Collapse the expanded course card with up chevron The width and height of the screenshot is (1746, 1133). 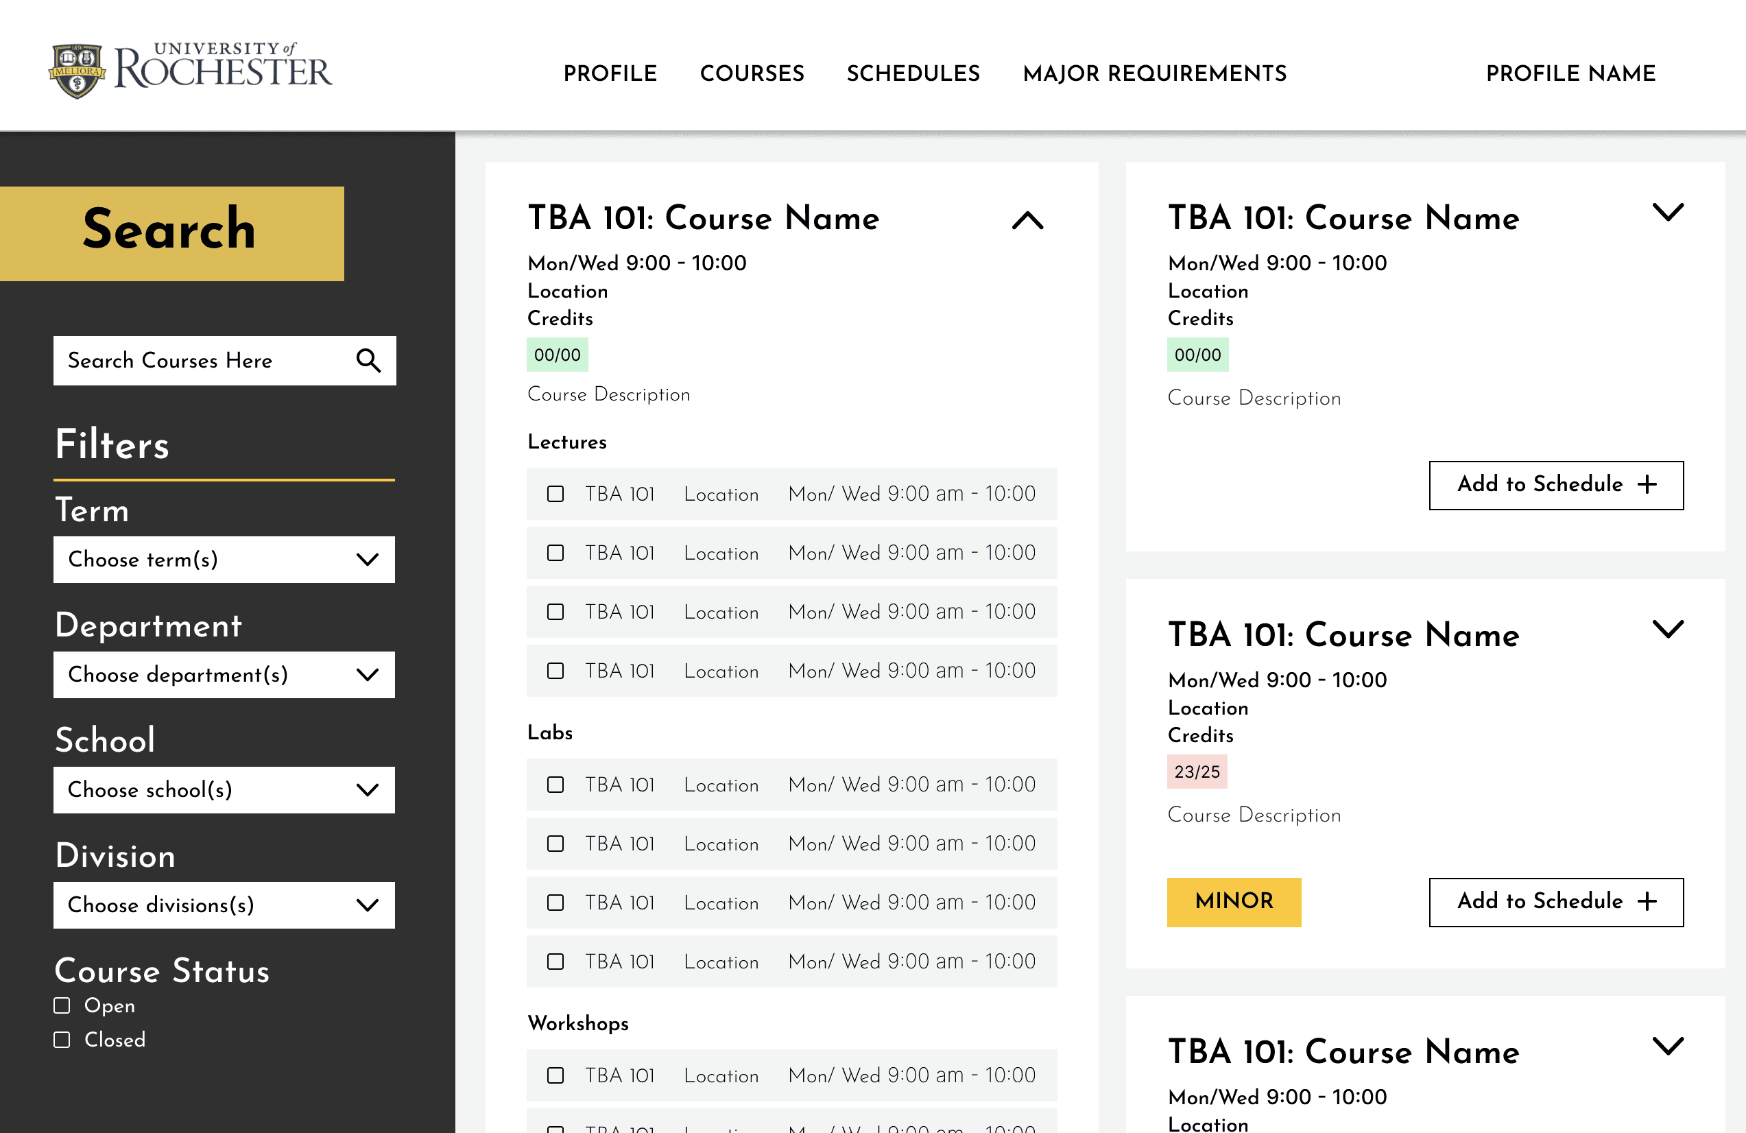coord(1027,220)
